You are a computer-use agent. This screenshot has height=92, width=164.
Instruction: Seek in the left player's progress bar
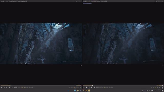tap(38, 85)
